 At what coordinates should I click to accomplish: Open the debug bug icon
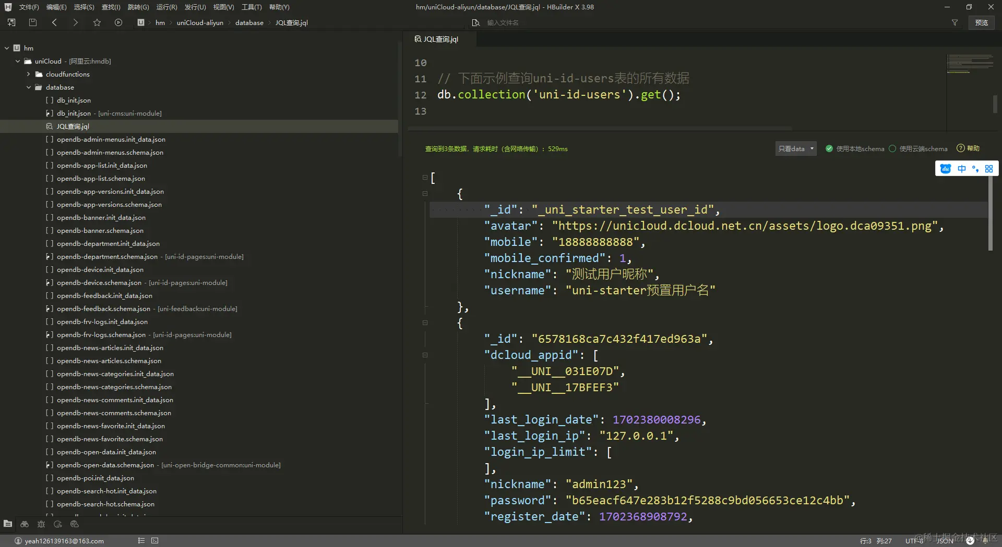(x=41, y=524)
